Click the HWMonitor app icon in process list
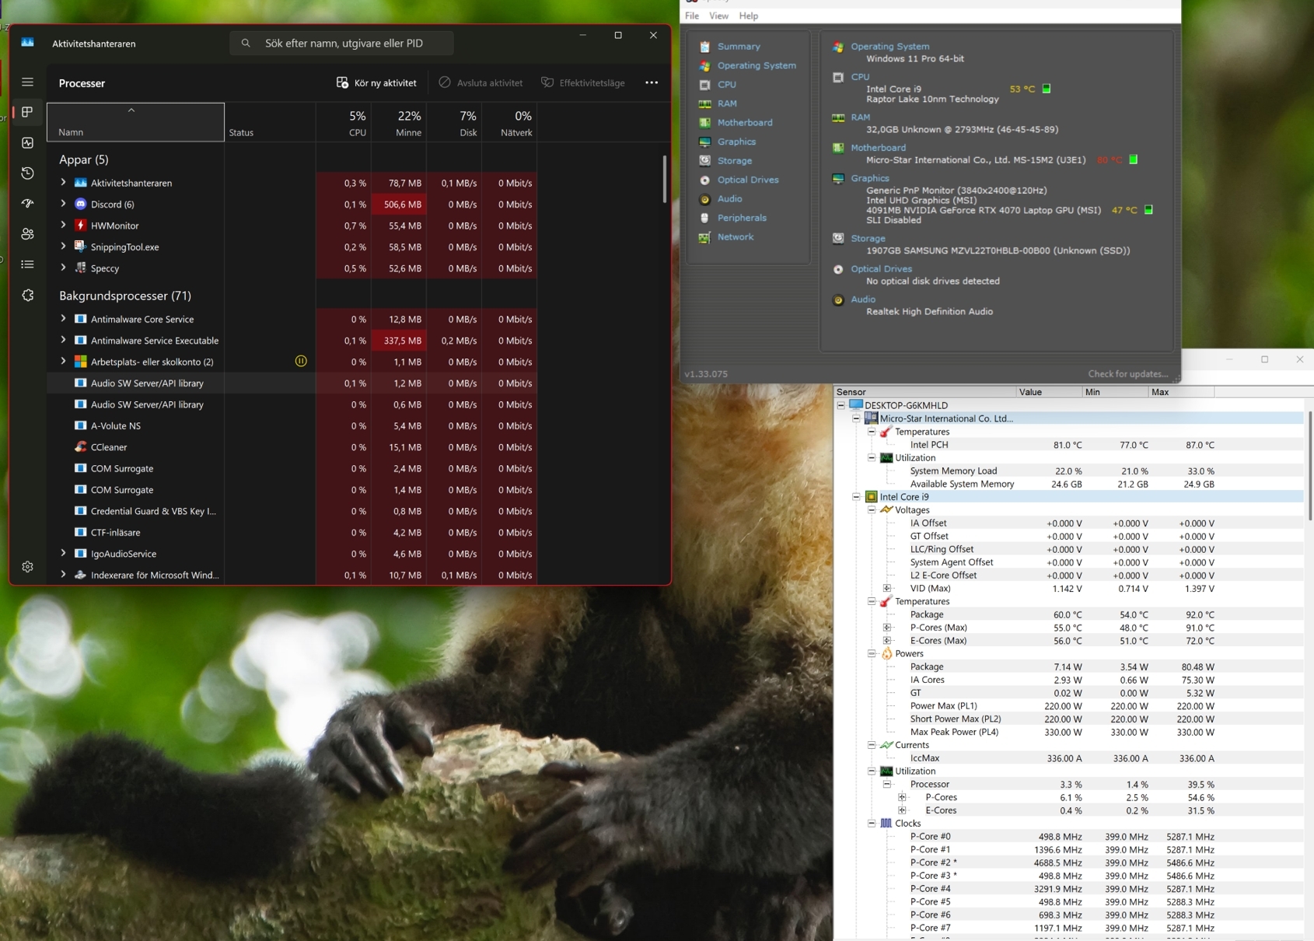The width and height of the screenshot is (1314, 941). (80, 226)
